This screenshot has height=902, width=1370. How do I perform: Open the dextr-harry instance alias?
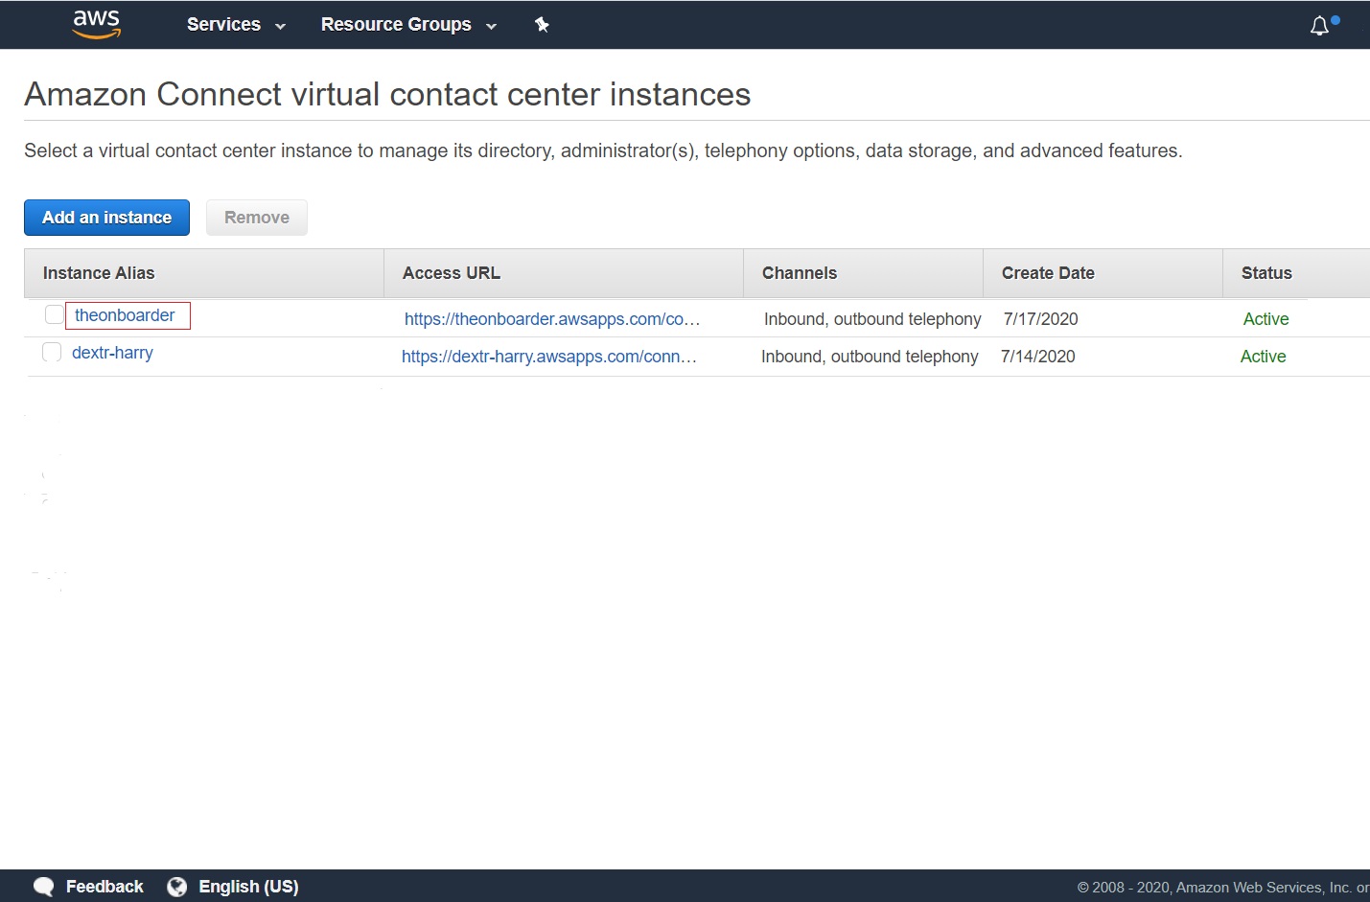click(112, 353)
